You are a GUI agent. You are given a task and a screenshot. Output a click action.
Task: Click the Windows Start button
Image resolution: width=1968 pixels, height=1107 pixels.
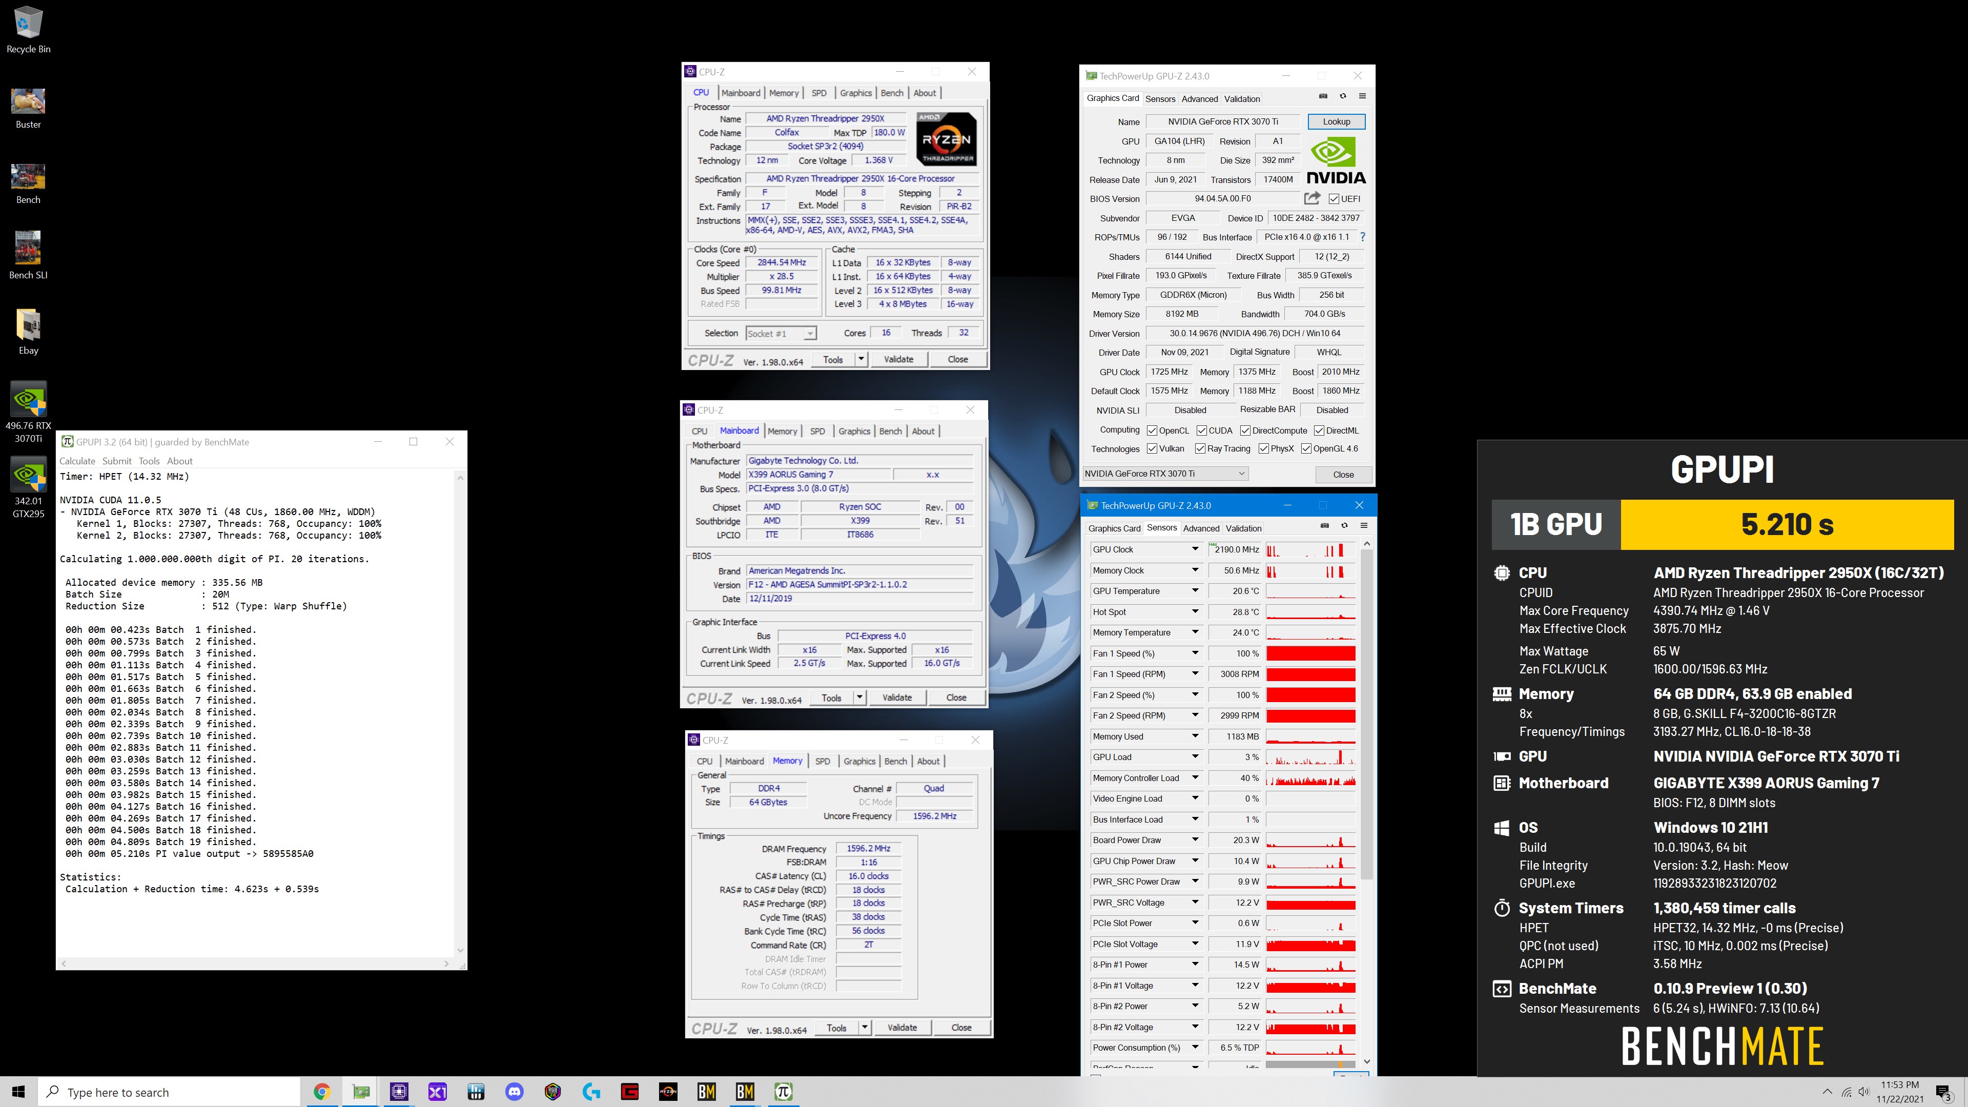coord(18,1092)
